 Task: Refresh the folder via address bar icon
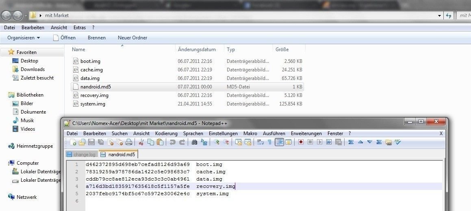point(449,15)
